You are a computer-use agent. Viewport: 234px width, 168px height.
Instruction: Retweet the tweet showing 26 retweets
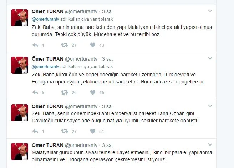(x=64, y=92)
